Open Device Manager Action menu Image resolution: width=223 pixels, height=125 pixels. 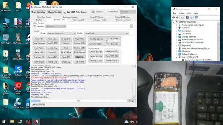(x=181, y=14)
